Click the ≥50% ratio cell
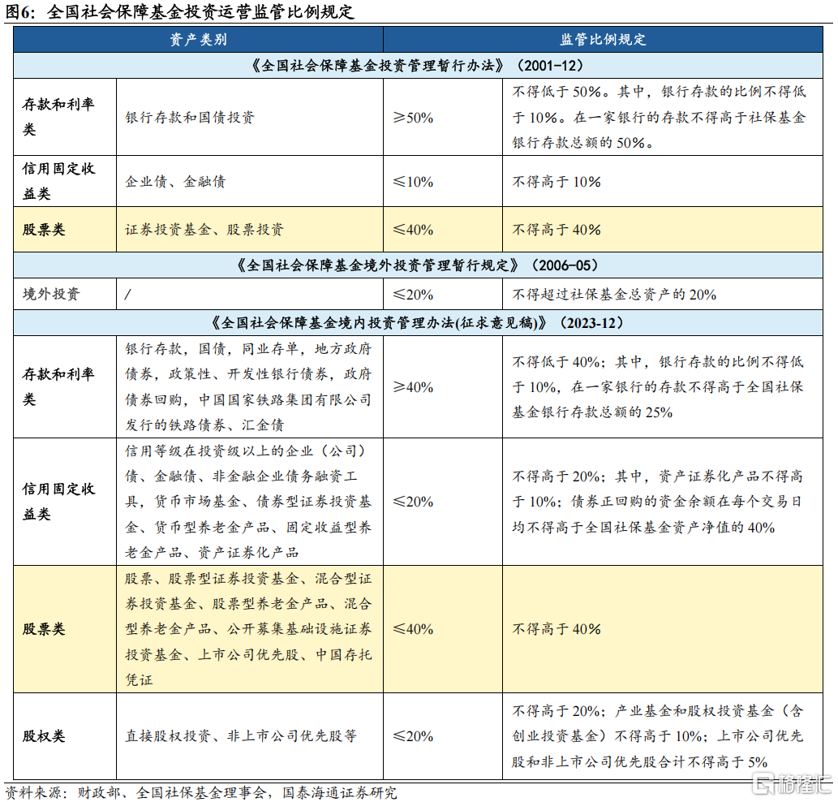Viewport: 838px width, 802px height. [413, 117]
